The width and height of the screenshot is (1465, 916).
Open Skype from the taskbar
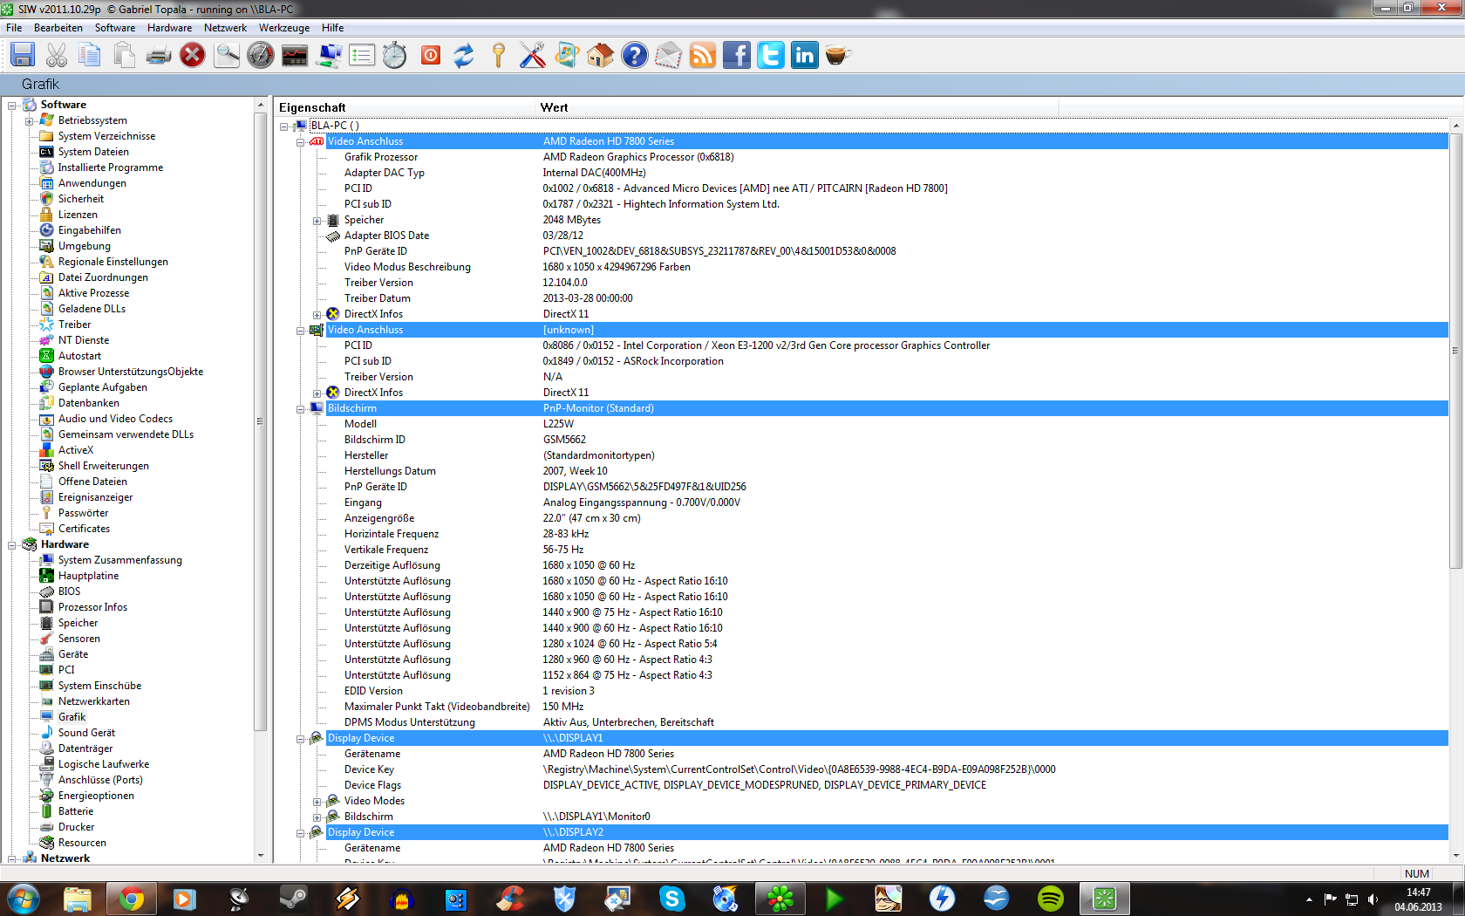tap(671, 899)
